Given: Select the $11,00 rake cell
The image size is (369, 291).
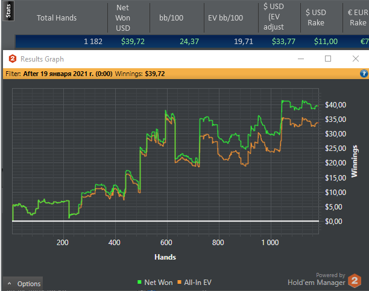Looking at the screenshot, I should (x=326, y=42).
